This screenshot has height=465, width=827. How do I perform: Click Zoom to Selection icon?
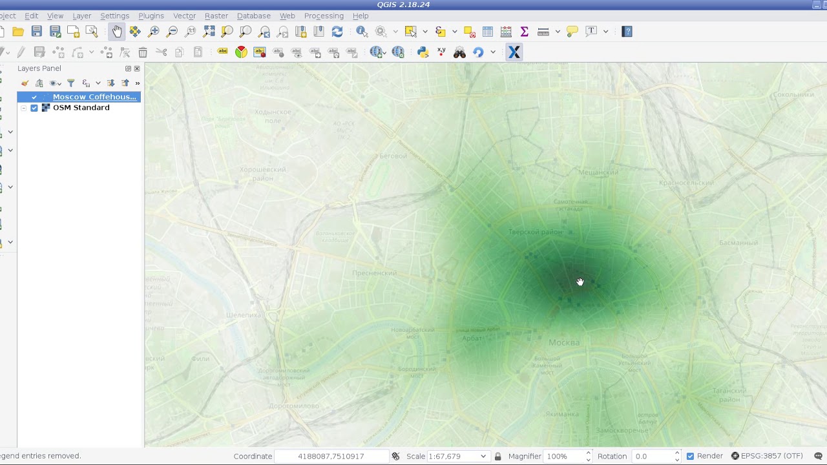(x=227, y=31)
